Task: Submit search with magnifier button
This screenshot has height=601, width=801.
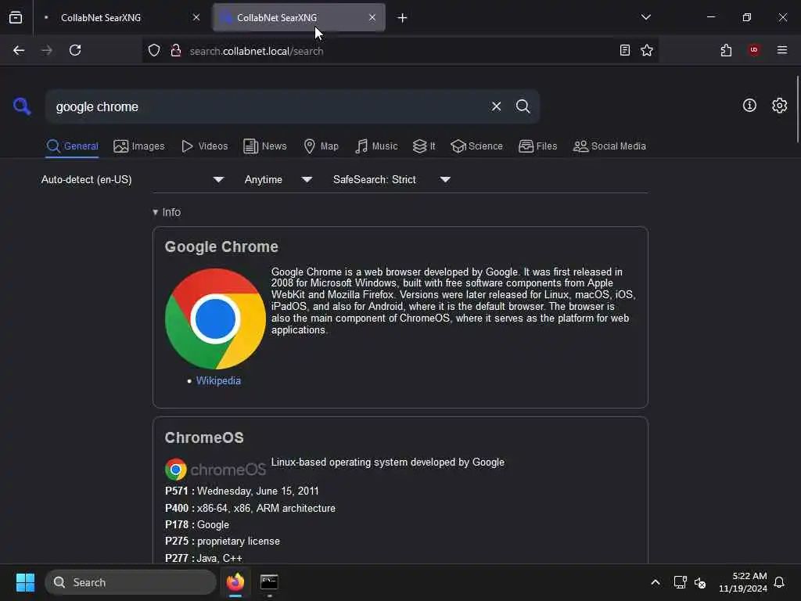Action: tap(523, 106)
